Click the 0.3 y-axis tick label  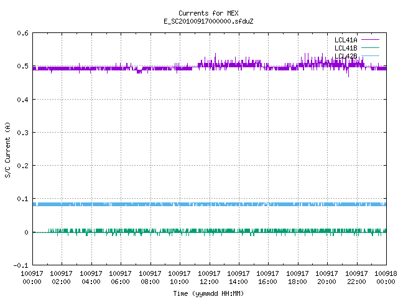[22, 133]
